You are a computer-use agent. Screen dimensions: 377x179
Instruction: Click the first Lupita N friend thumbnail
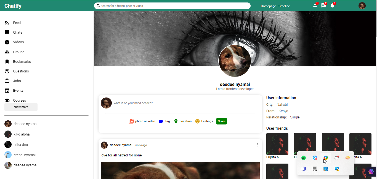tap(277, 144)
